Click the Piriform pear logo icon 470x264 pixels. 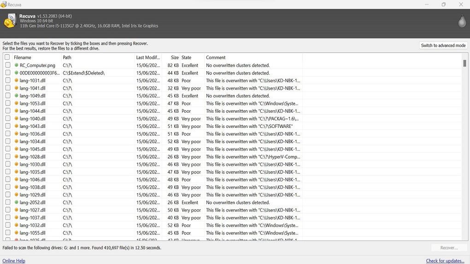pos(462,21)
